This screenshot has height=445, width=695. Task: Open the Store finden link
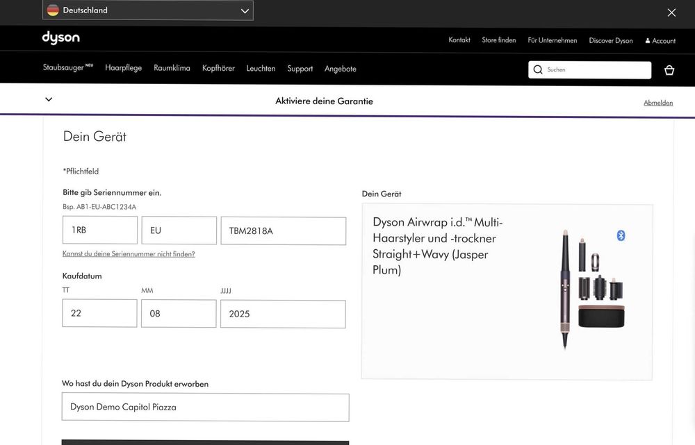pos(498,40)
